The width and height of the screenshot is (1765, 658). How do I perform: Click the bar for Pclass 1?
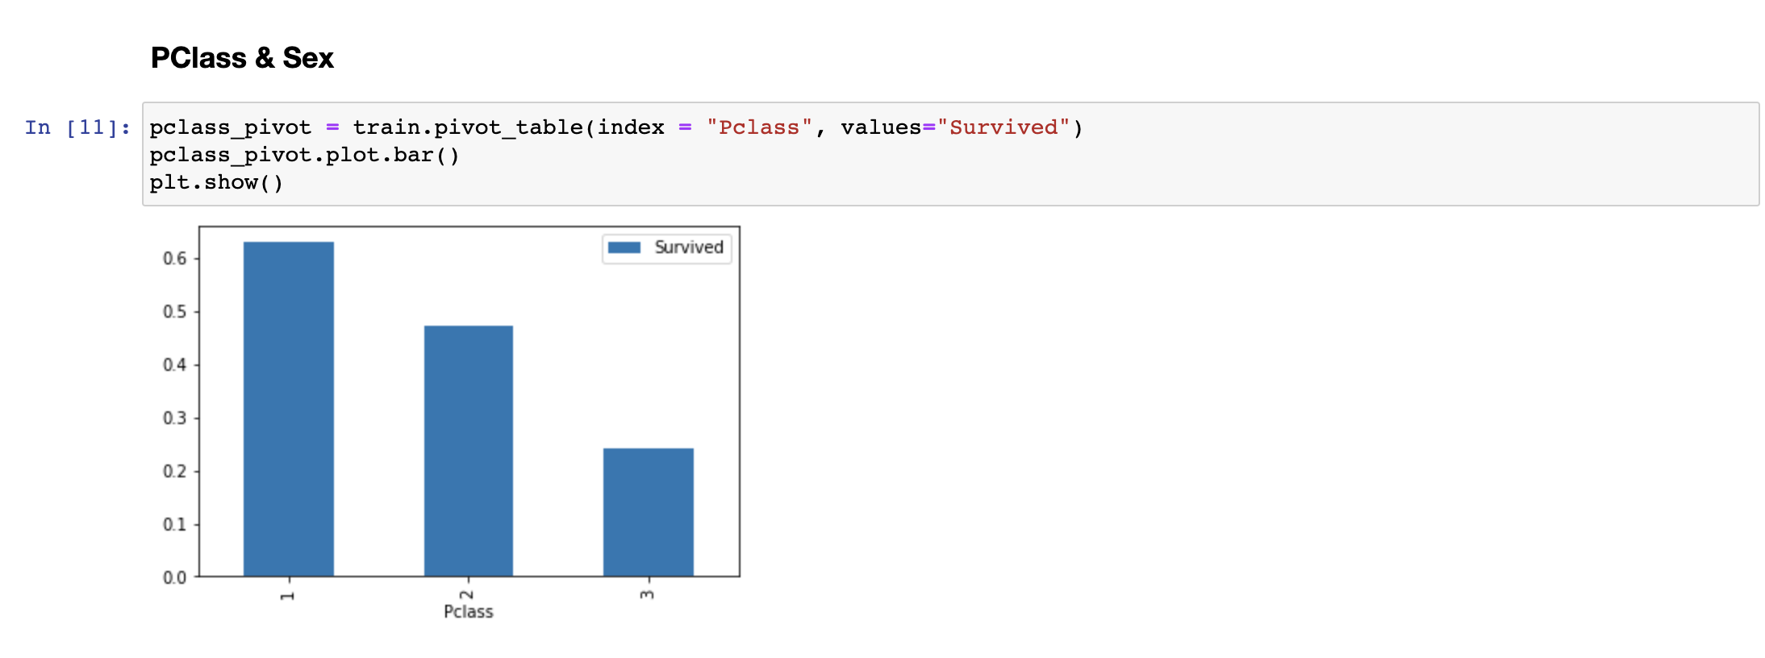tap(289, 409)
